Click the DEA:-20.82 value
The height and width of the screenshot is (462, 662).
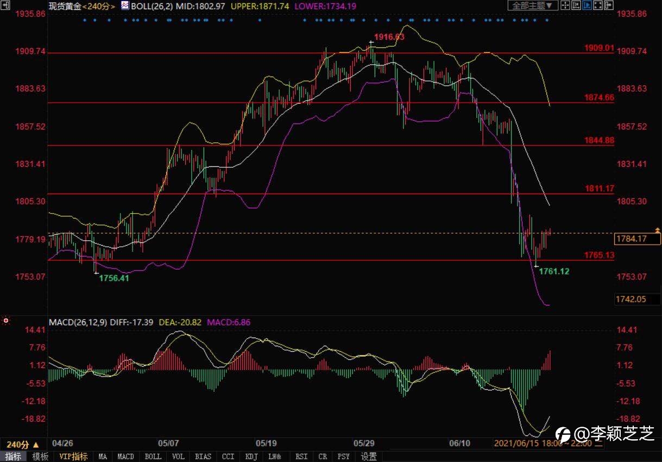pos(179,322)
